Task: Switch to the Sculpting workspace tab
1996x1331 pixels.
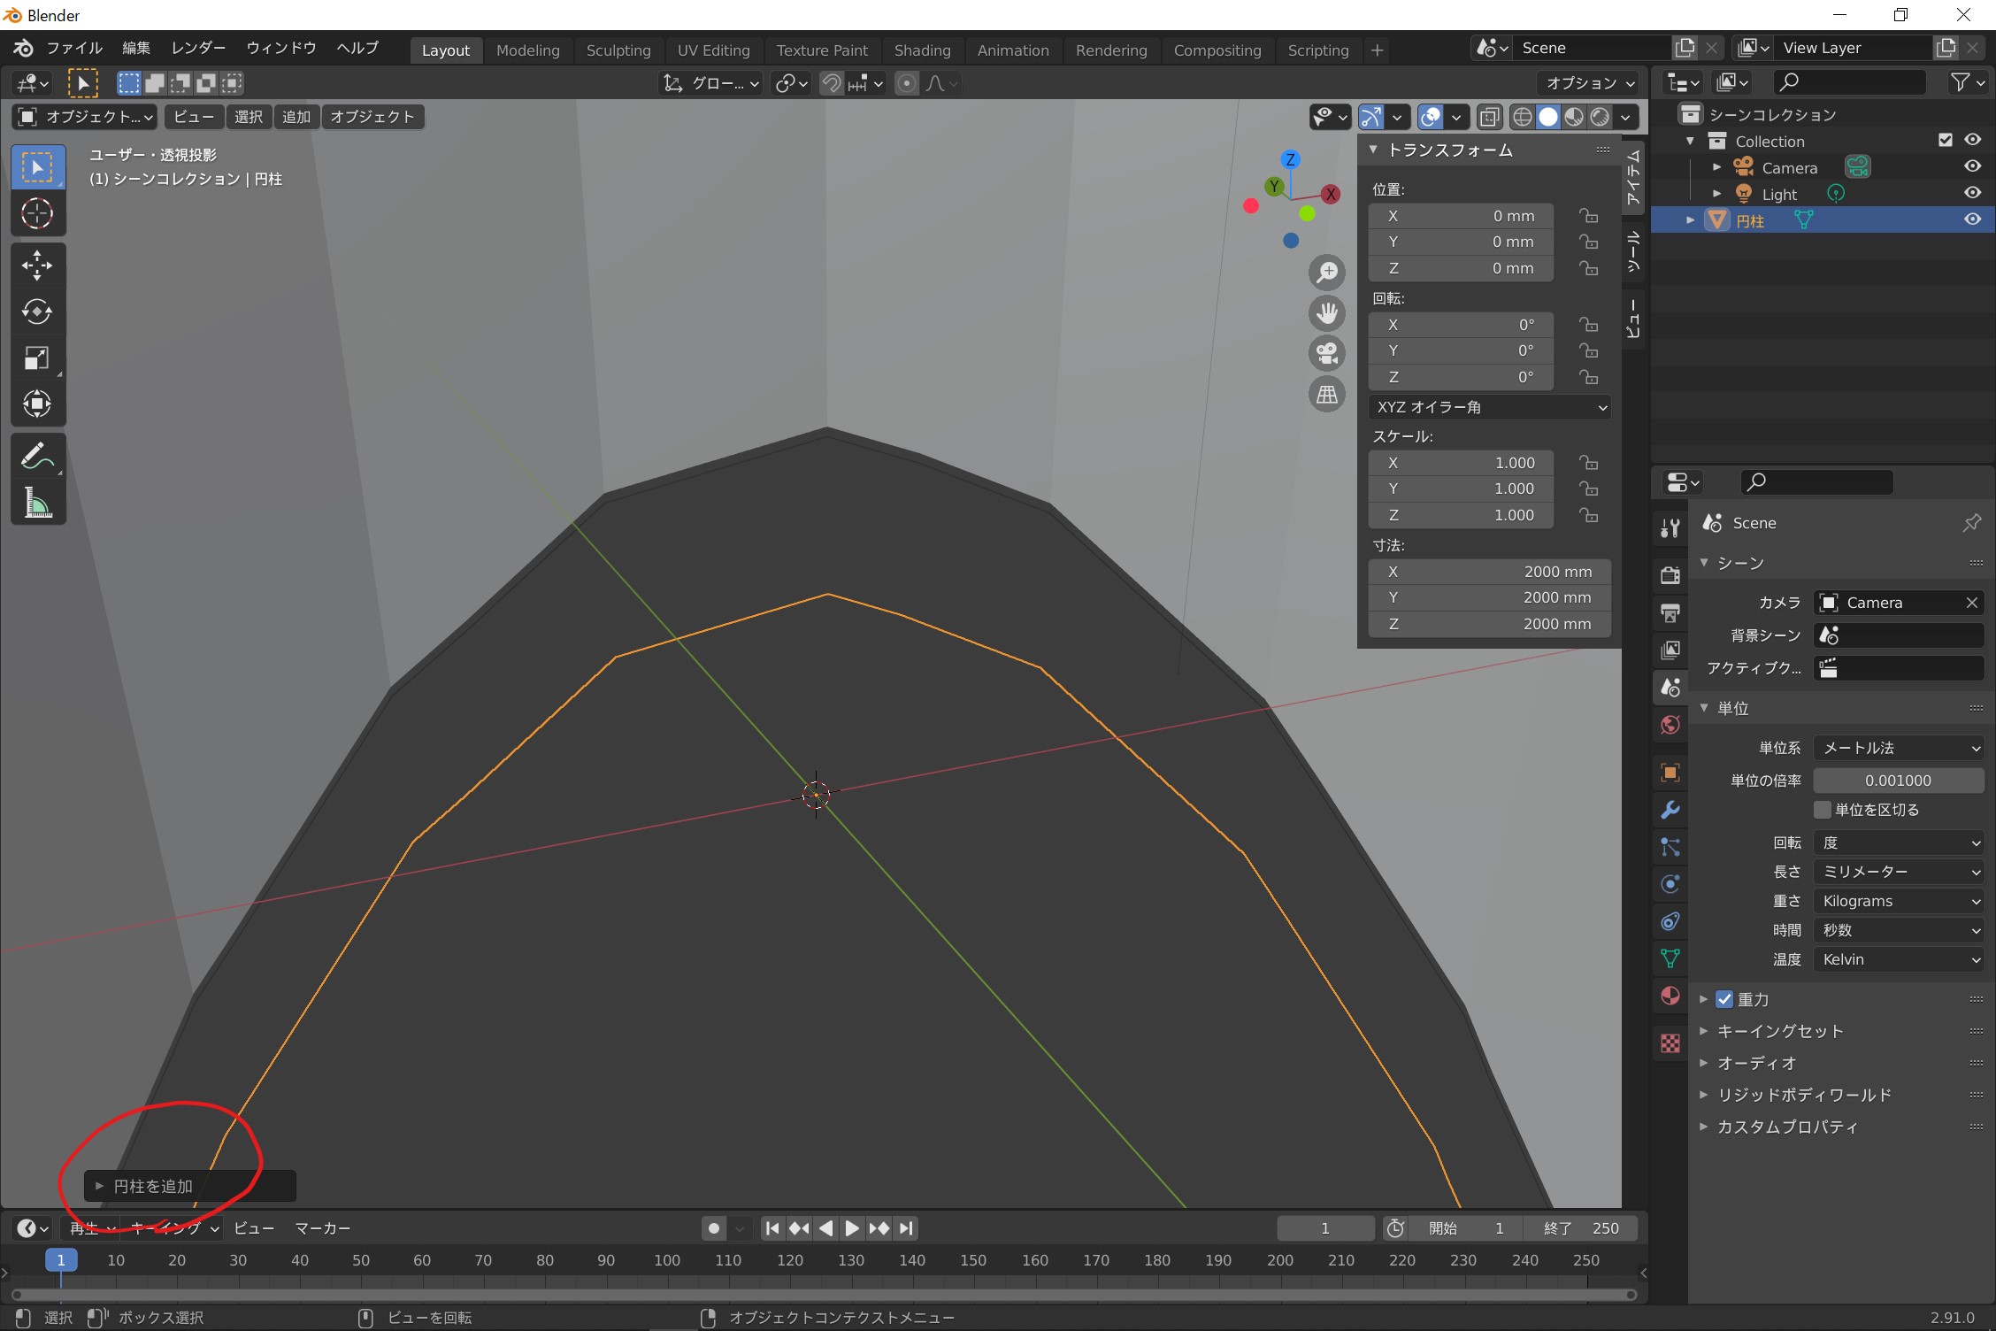Action: tap(618, 50)
